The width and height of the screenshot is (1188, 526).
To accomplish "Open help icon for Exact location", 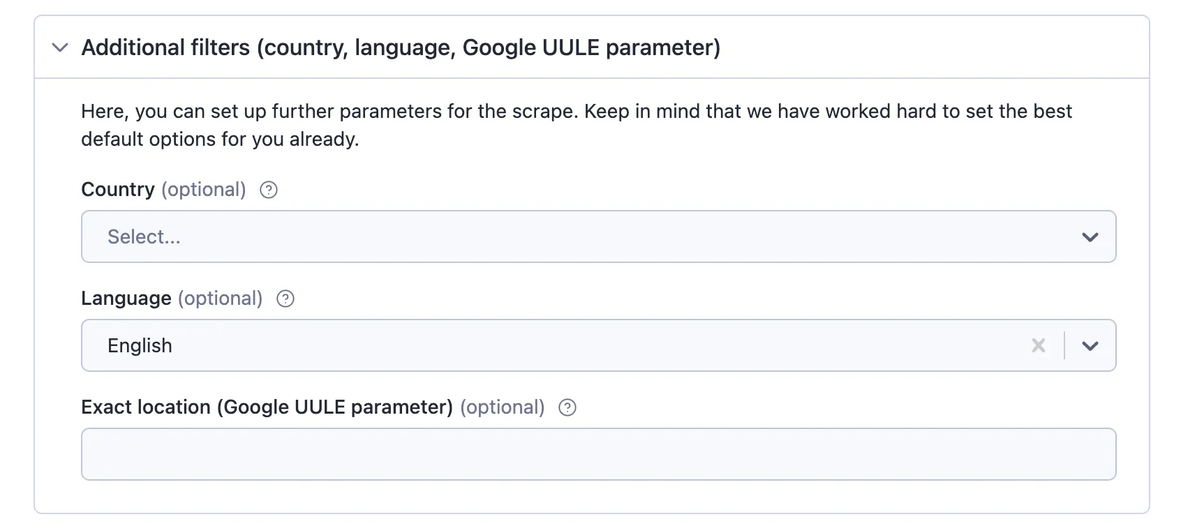I will (x=567, y=407).
